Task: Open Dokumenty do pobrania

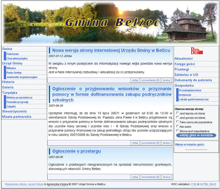Action: tap(193, 80)
